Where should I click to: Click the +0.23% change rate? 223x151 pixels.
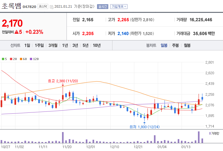[34, 32]
